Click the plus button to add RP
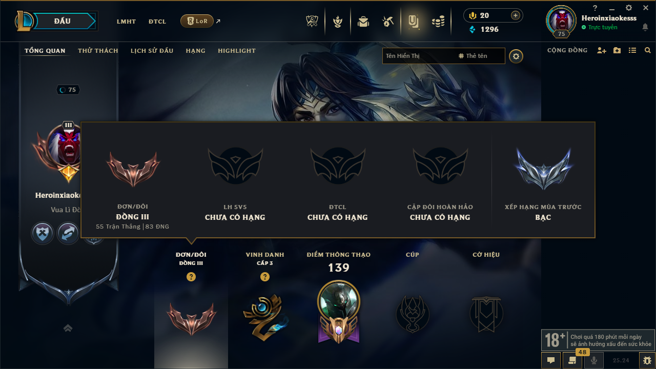656x369 pixels. 515,15
